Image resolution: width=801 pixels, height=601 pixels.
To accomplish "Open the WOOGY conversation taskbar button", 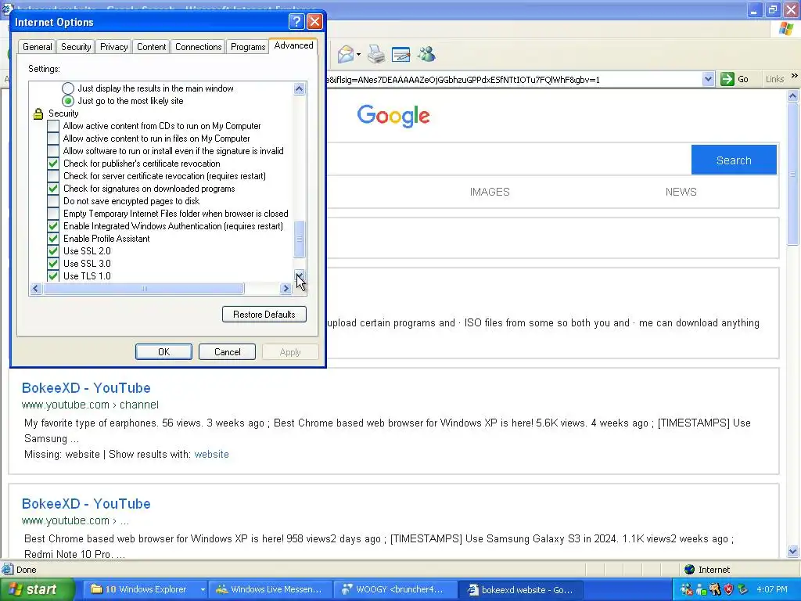I will pos(395,589).
